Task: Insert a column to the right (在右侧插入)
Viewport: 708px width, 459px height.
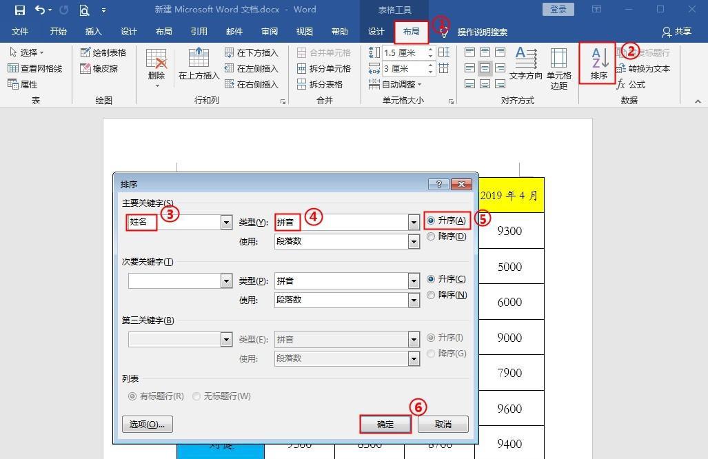Action: (x=251, y=84)
